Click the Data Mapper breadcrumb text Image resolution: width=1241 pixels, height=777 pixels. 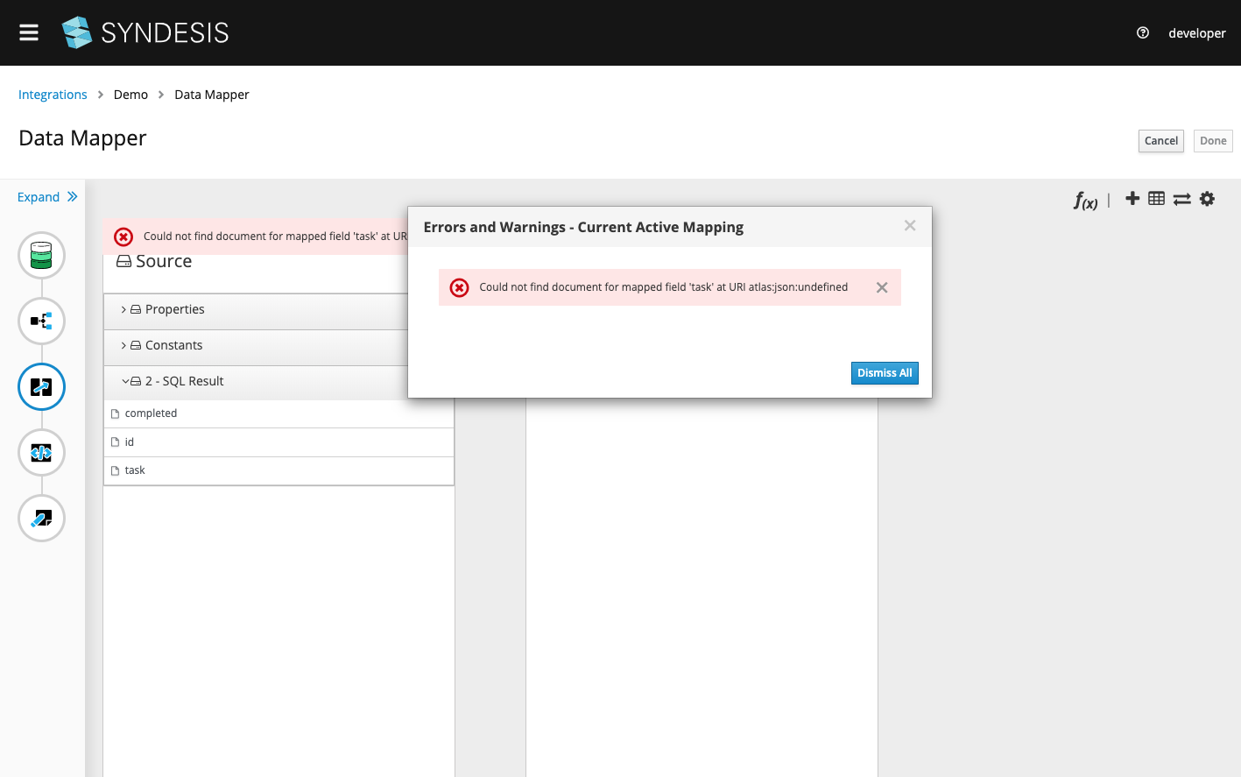coord(212,95)
